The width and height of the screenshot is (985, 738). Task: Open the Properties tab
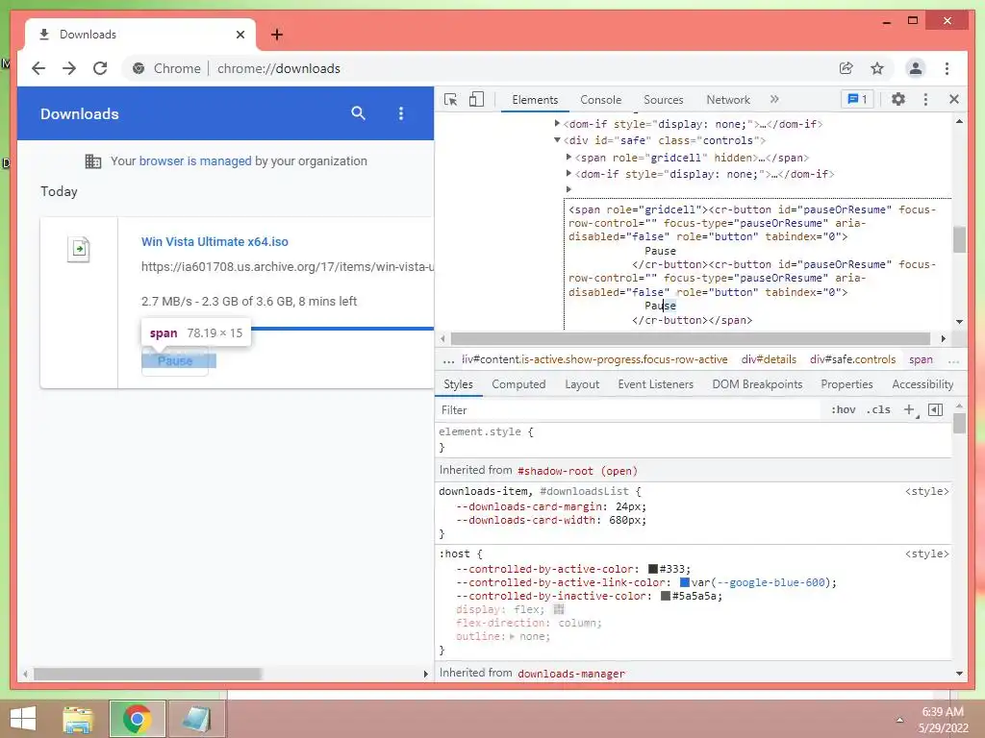[x=846, y=384]
